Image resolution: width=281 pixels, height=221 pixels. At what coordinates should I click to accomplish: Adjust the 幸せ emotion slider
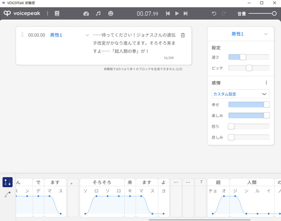pos(249,104)
